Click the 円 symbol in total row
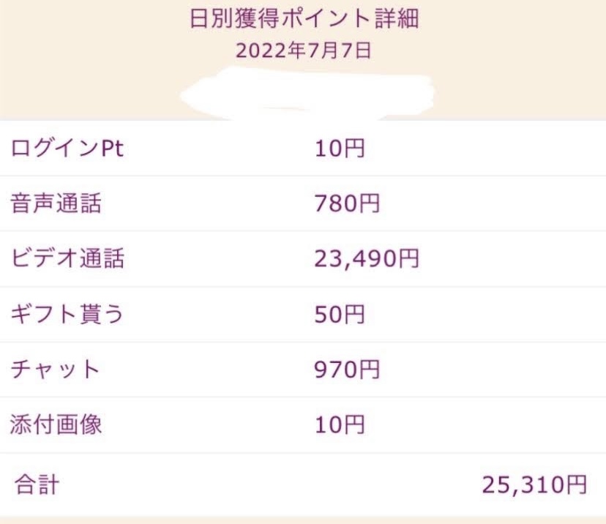 (577, 484)
